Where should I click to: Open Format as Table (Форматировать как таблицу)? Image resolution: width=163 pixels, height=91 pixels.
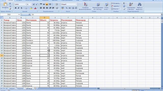coord(98,6)
